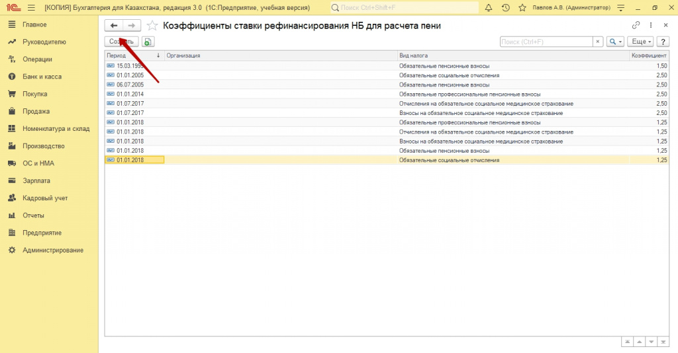Open settings lines menu next to username
The image size is (678, 353).
click(621, 8)
